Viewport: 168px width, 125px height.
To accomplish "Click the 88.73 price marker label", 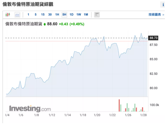I will (153, 38).
